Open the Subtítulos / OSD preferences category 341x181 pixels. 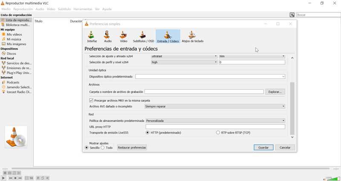143,36
